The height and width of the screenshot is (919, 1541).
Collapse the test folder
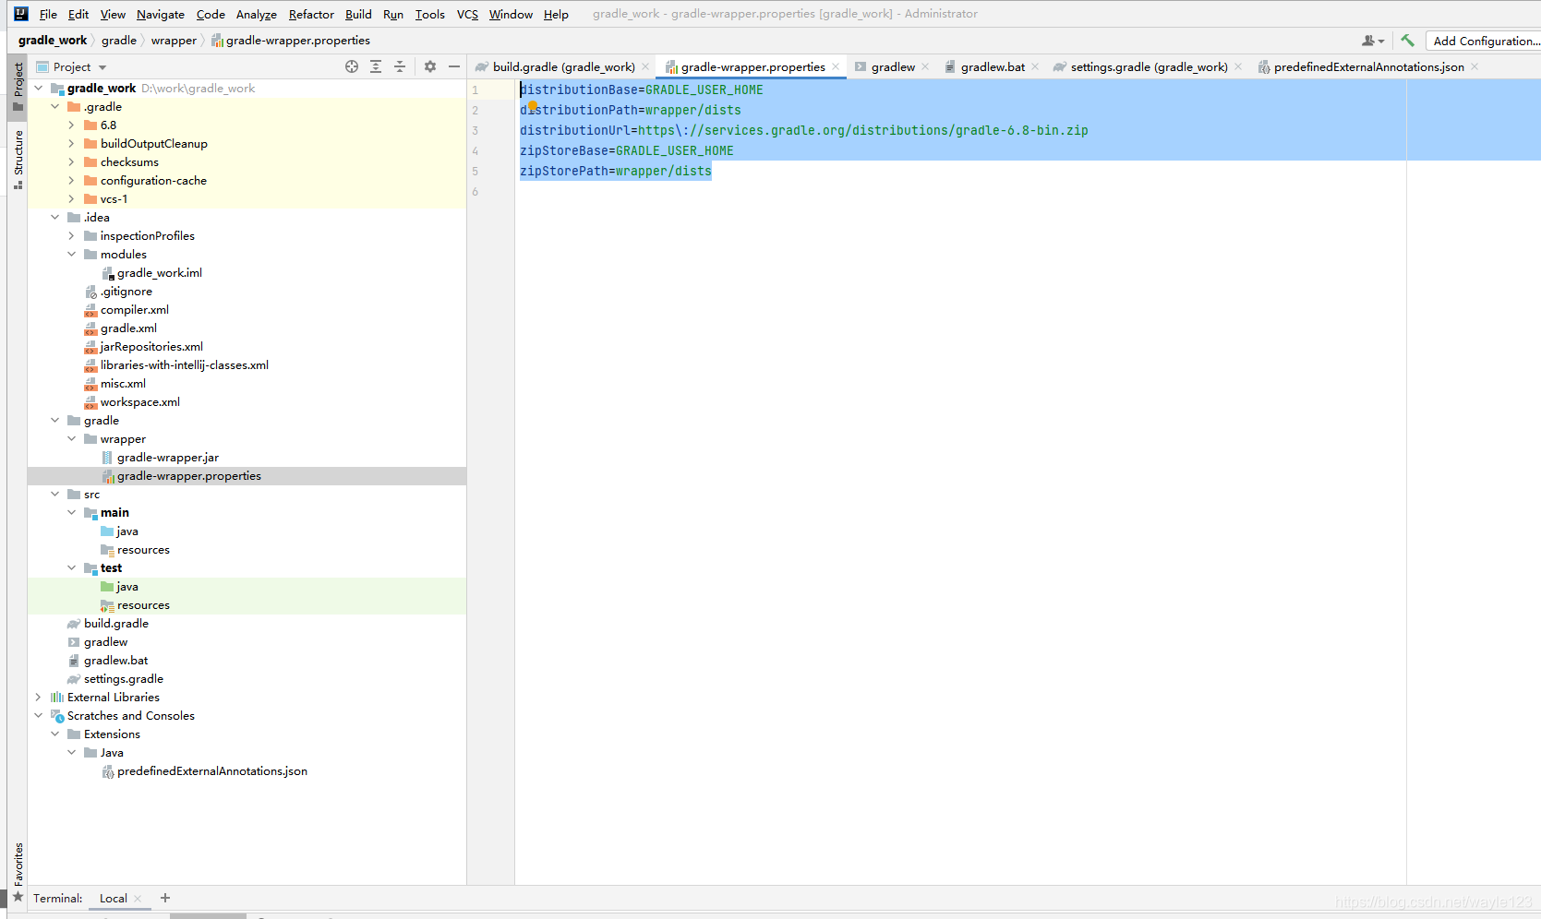(72, 568)
